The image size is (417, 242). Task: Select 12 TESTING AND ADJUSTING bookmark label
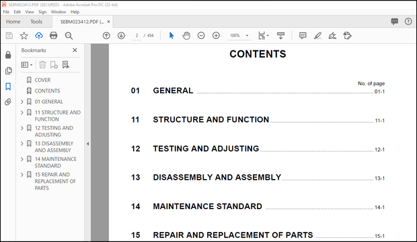54,131
